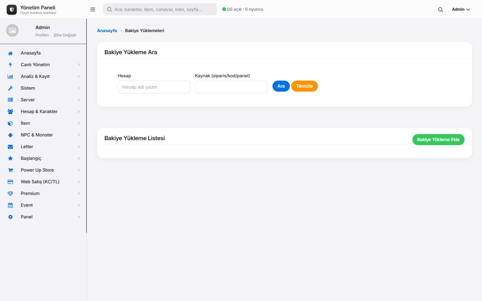Open the Profilim link

point(42,35)
